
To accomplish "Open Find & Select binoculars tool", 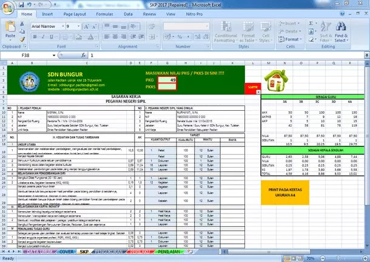I will point(341,27).
